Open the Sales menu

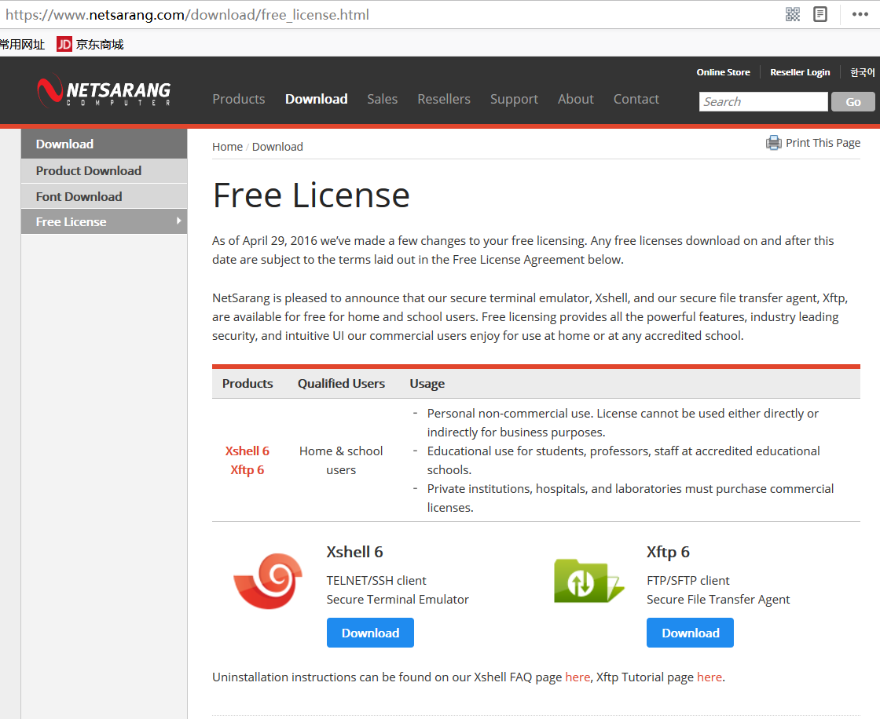point(382,99)
